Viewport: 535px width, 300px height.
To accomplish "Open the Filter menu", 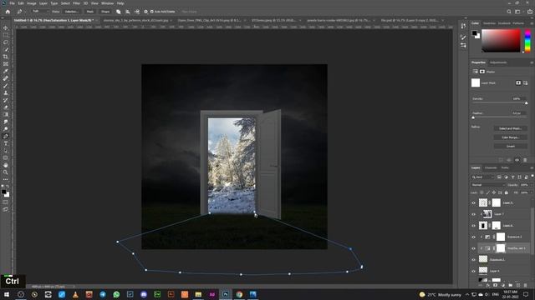I will (76, 3).
